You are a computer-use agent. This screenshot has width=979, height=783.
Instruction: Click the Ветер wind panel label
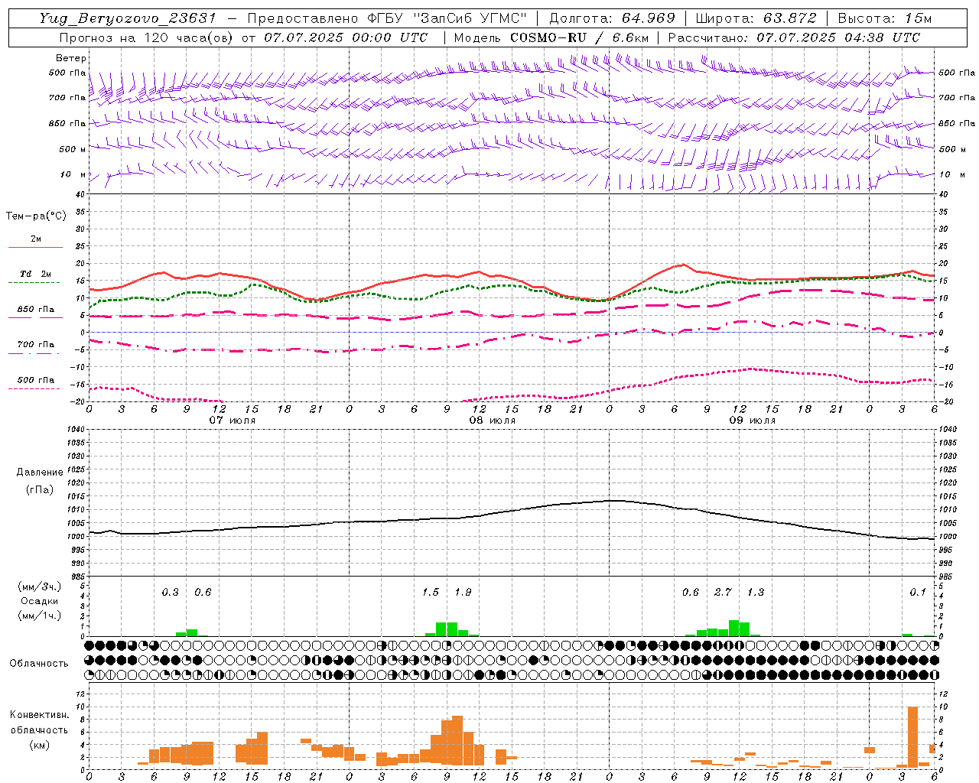pos(71,58)
